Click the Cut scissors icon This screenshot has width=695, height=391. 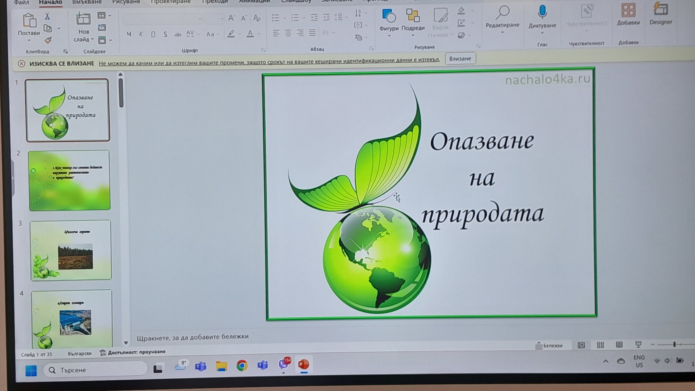pos(47,16)
